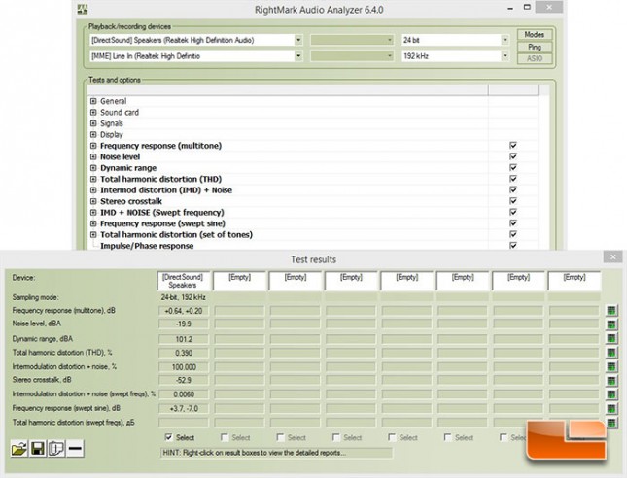
Task: Open graph for Frequency response (multitone) row
Action: coord(611,311)
